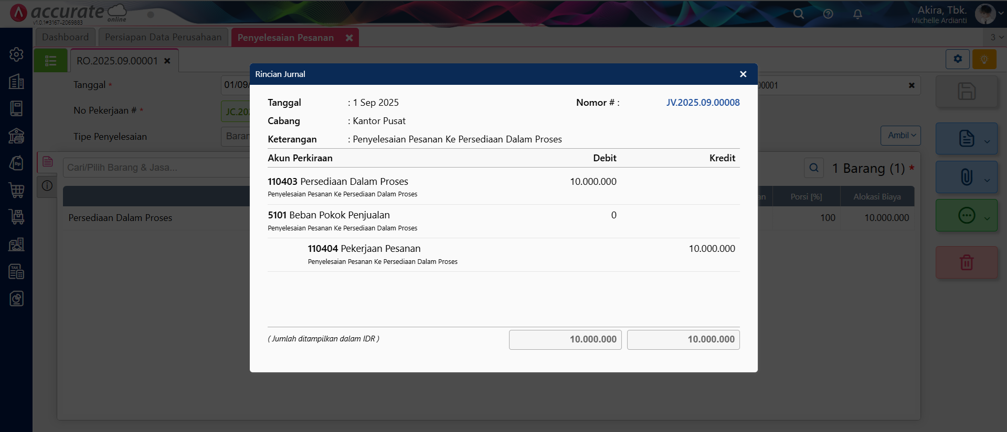This screenshot has width=1007, height=432.
Task: Click the notification bell icon
Action: (857, 14)
